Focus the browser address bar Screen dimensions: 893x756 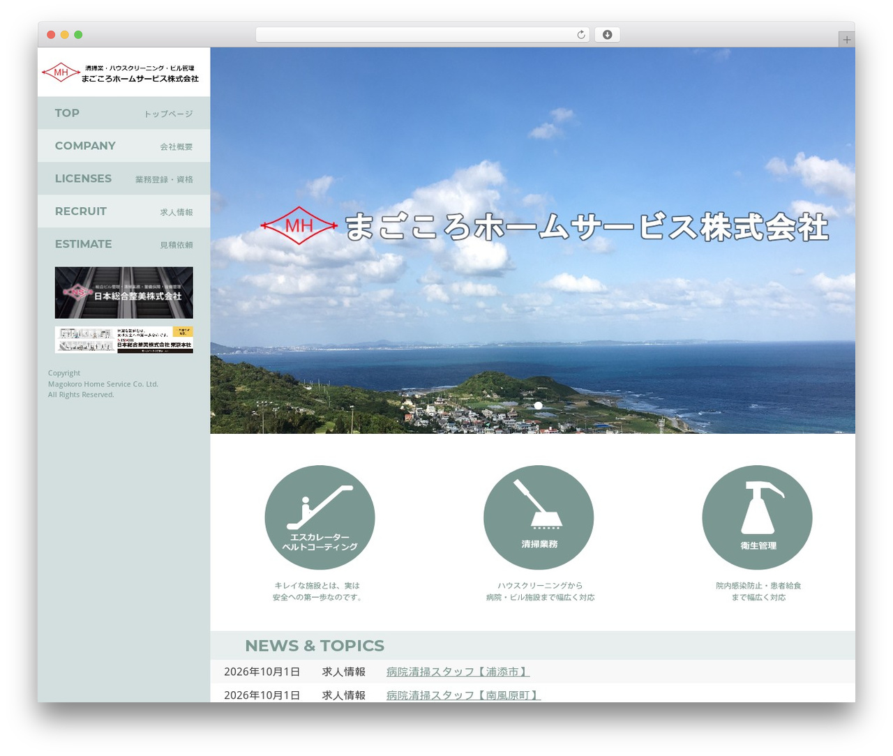pyautogui.click(x=423, y=35)
